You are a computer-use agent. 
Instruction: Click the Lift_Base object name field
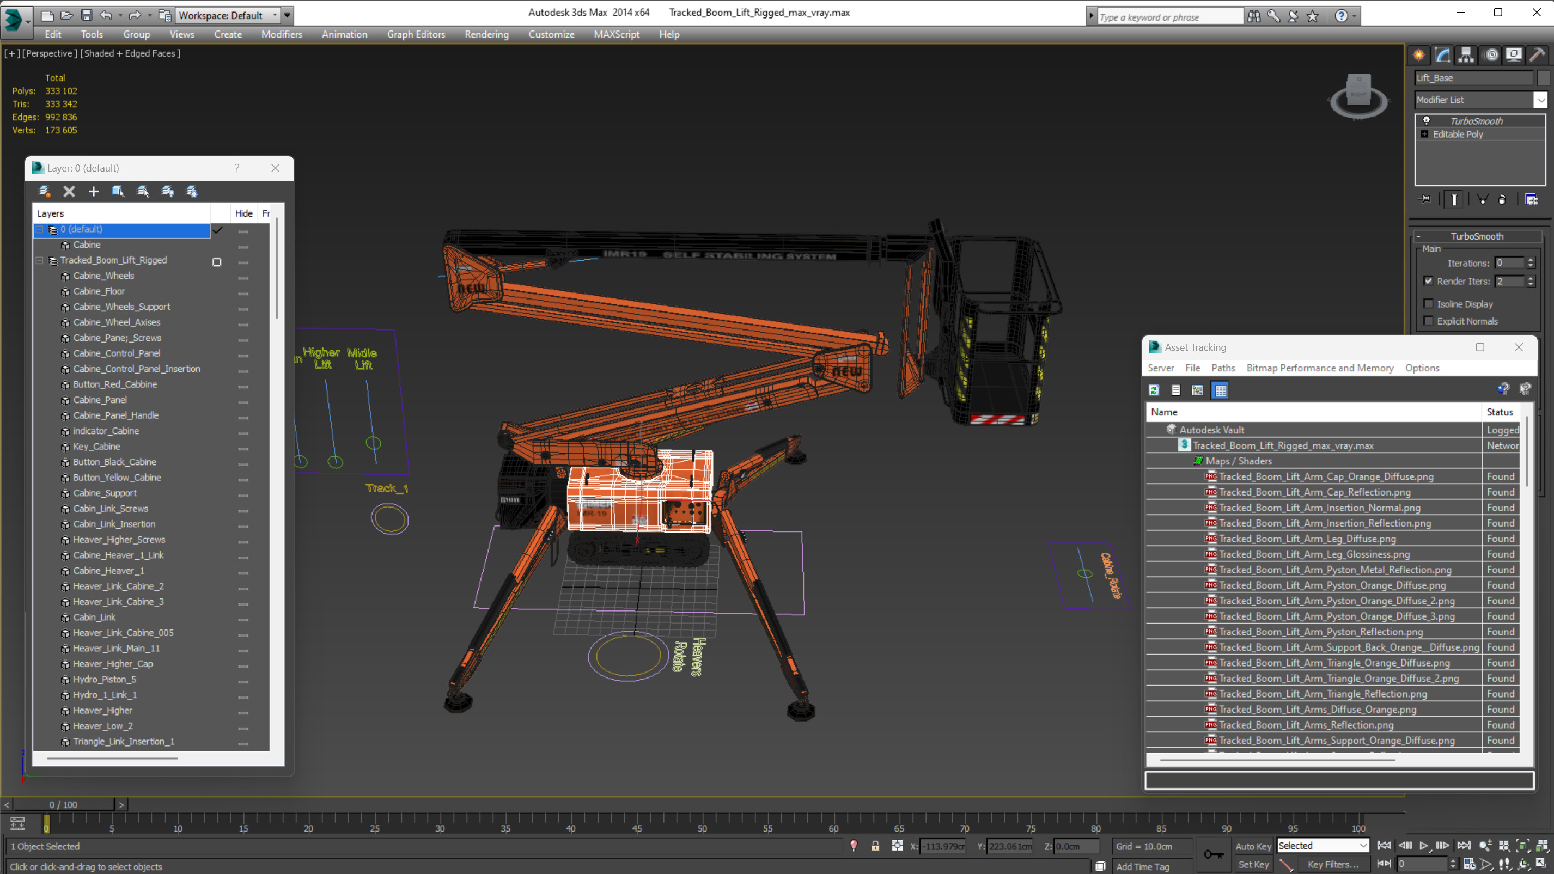(x=1474, y=78)
